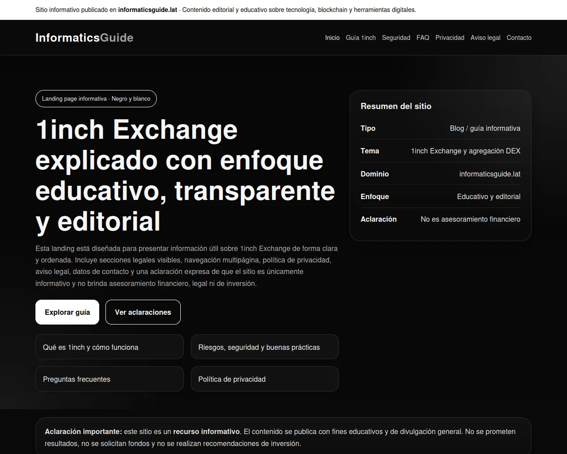Click the 'Aclaración' row label
The image size is (567, 454).
(379, 219)
